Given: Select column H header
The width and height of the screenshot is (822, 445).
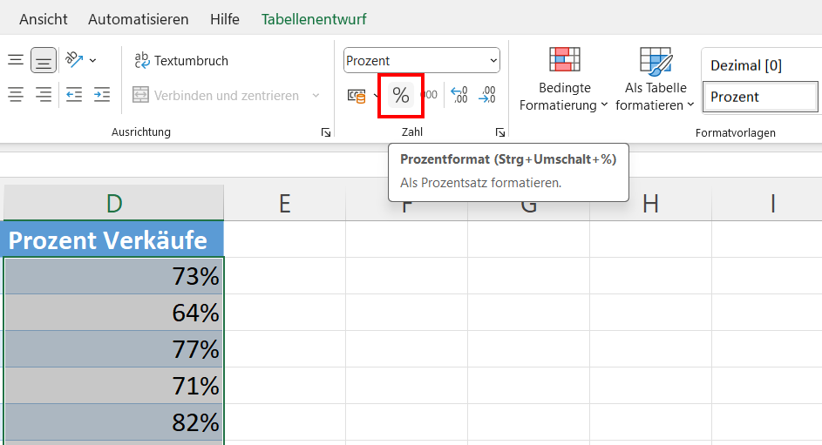Looking at the screenshot, I should coord(650,203).
